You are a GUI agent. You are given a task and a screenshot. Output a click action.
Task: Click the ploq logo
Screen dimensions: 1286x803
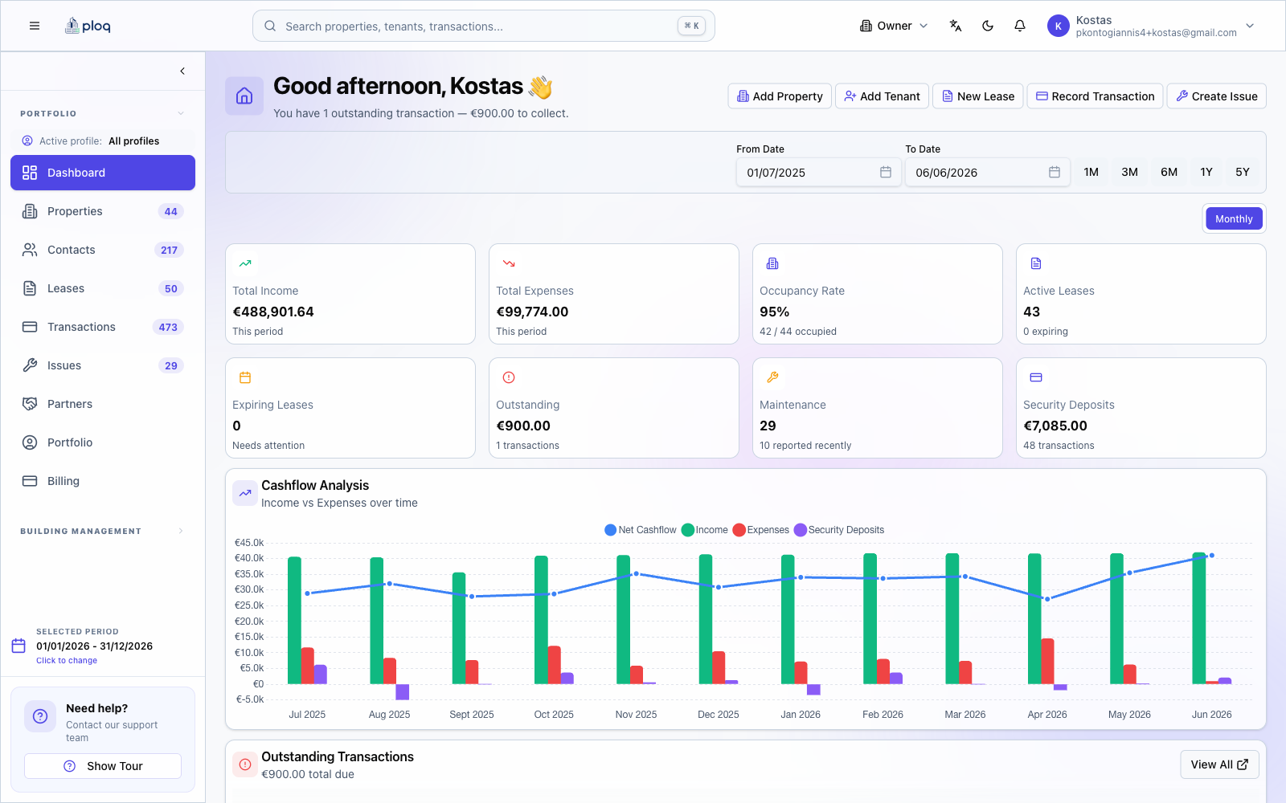click(88, 26)
